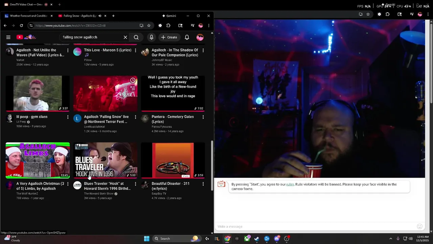Image resolution: width=433 pixels, height=244 pixels.
Task: Open Xbox app from the taskbar
Action: (247, 239)
